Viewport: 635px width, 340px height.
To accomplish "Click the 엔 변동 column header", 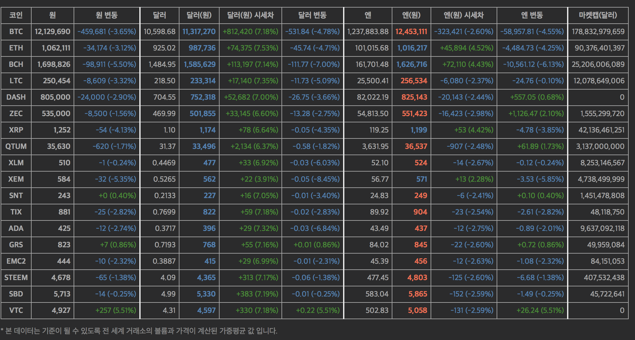I will 532,15.
